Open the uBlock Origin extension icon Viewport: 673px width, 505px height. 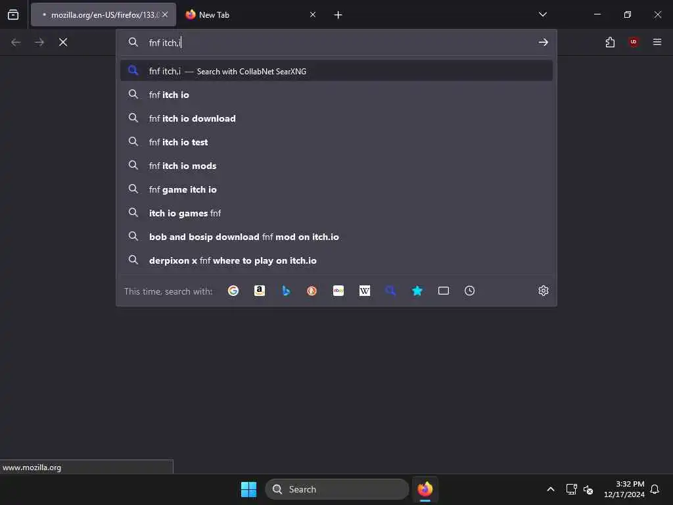[634, 42]
